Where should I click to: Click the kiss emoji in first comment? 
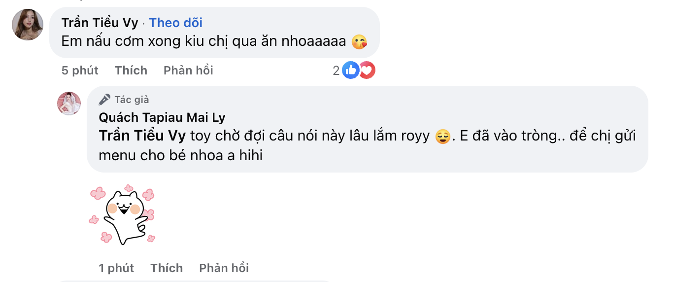pyautogui.click(x=359, y=42)
